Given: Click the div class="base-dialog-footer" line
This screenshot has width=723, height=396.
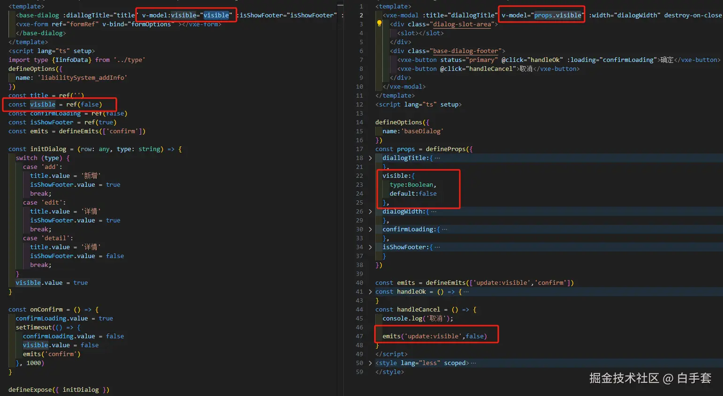Looking at the screenshot, I should [x=448, y=51].
